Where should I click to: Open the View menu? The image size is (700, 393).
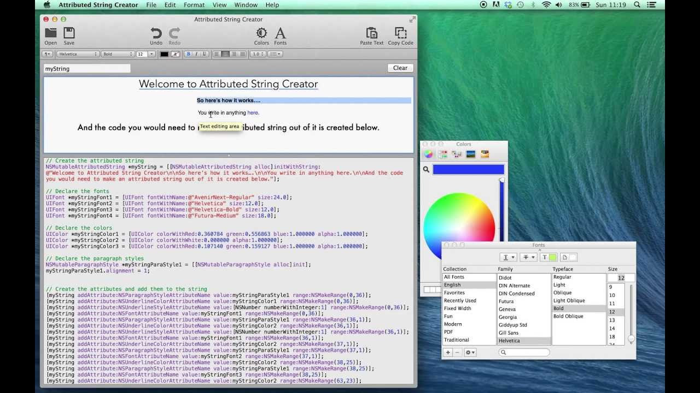tap(219, 5)
